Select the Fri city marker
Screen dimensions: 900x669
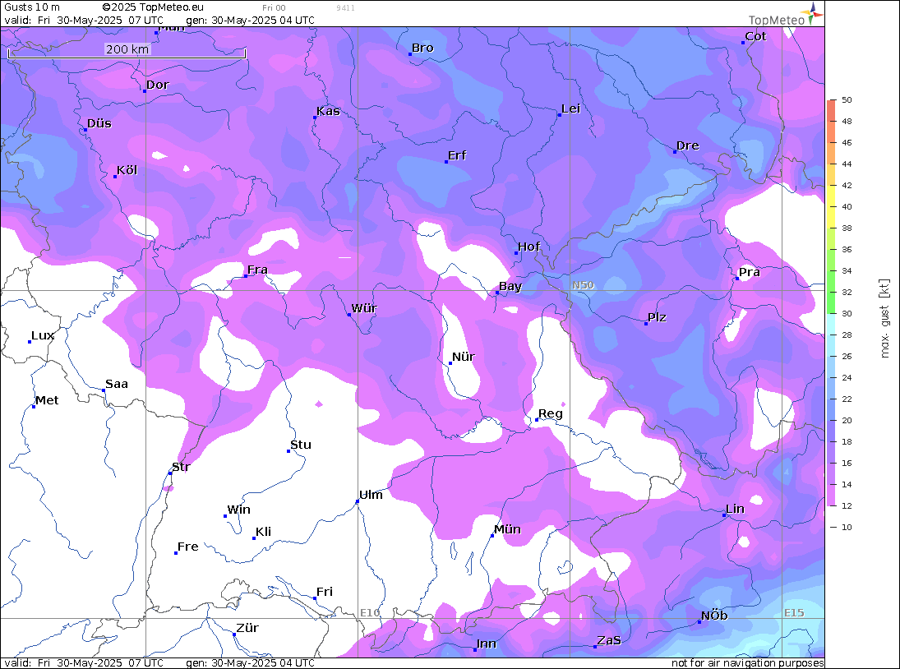coord(315,597)
